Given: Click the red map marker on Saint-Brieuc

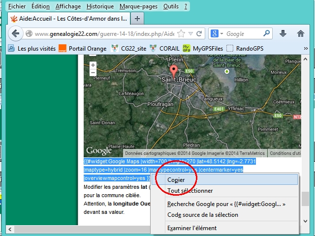Looking at the screenshot, I should point(174,71).
